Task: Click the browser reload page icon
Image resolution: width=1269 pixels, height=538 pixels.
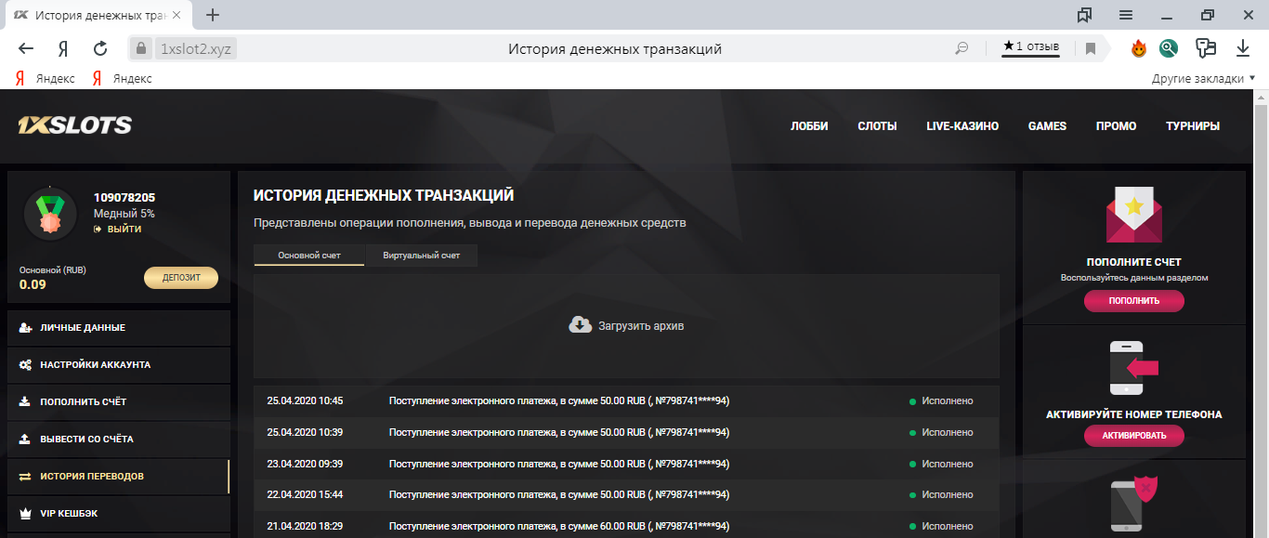Action: click(x=100, y=48)
